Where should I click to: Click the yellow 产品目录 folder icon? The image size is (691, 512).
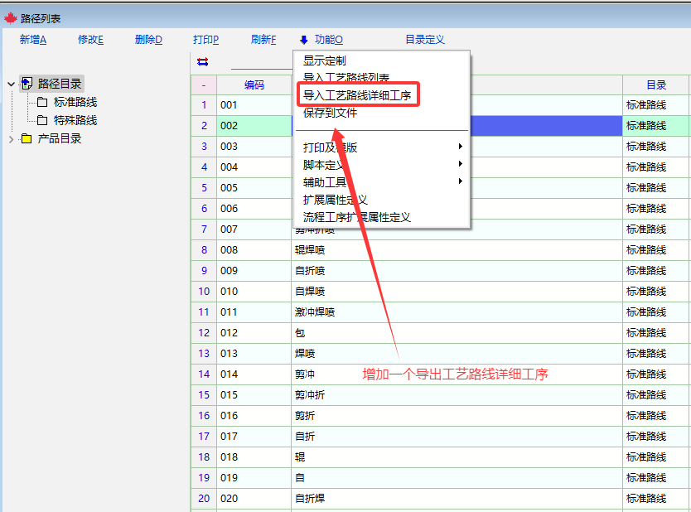click(x=27, y=138)
